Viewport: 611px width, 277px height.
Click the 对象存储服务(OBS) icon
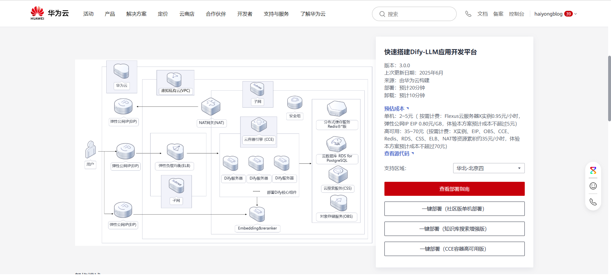coord(339,203)
